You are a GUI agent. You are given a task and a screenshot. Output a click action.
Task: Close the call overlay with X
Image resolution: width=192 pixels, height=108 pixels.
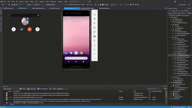coord(38,15)
